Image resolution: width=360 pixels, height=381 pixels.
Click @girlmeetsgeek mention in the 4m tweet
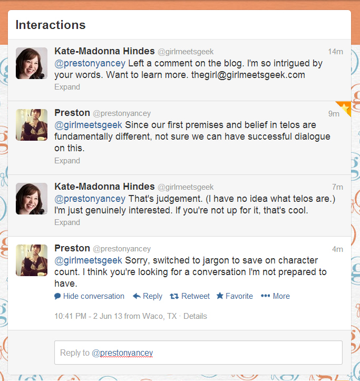pos(88,260)
